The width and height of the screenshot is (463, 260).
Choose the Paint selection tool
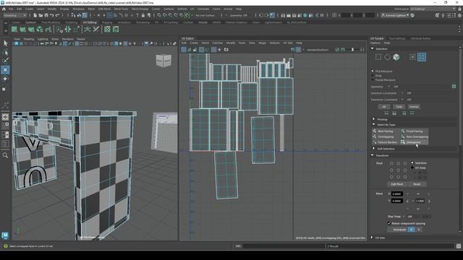[5, 61]
